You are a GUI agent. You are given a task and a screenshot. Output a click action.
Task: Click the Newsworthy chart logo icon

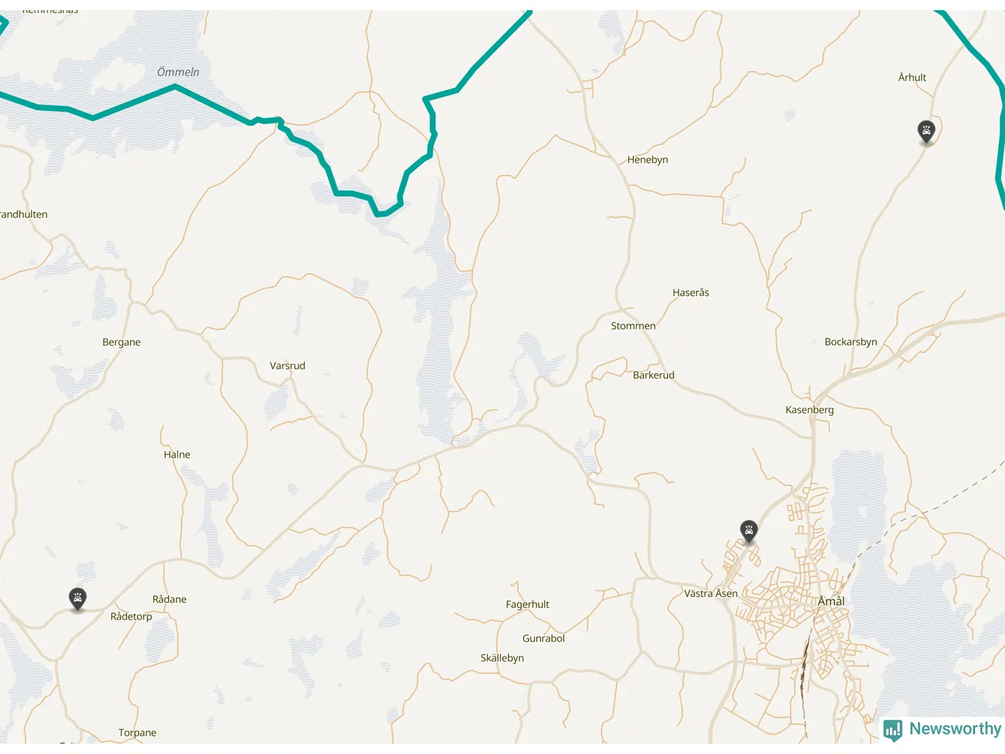(x=893, y=730)
